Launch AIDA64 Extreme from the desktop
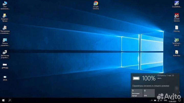184x103 pixels. click(177, 17)
